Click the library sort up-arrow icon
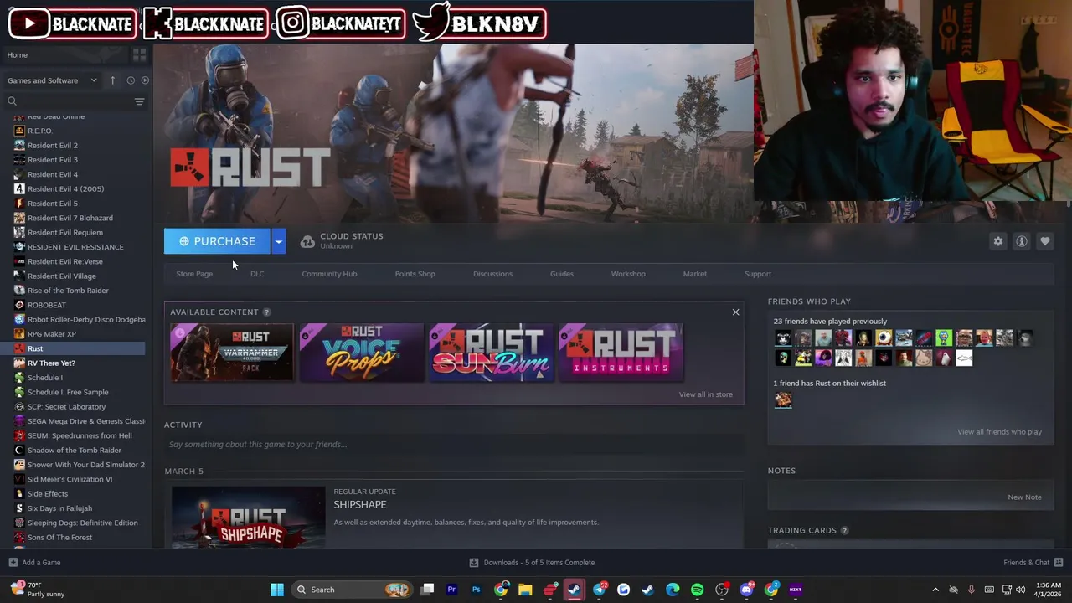 (112, 80)
